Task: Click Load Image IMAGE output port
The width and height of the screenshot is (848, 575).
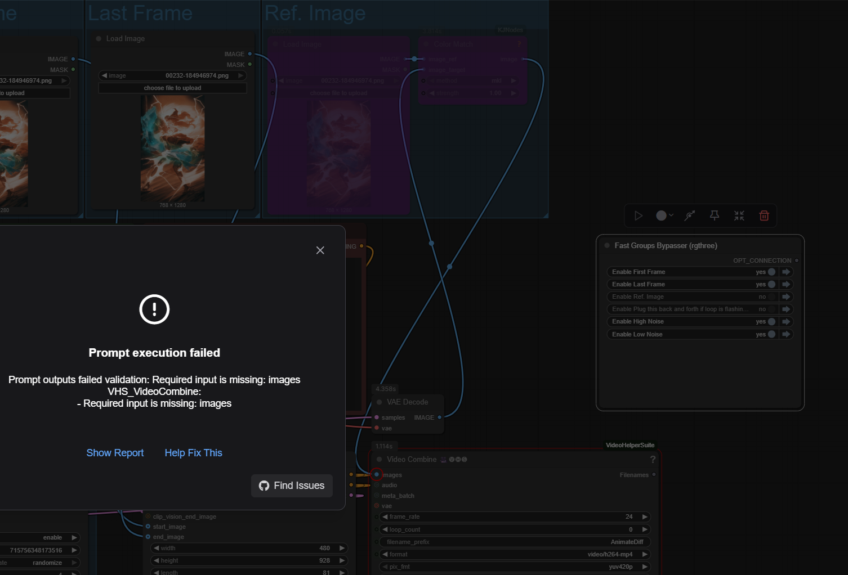Action: (x=250, y=54)
